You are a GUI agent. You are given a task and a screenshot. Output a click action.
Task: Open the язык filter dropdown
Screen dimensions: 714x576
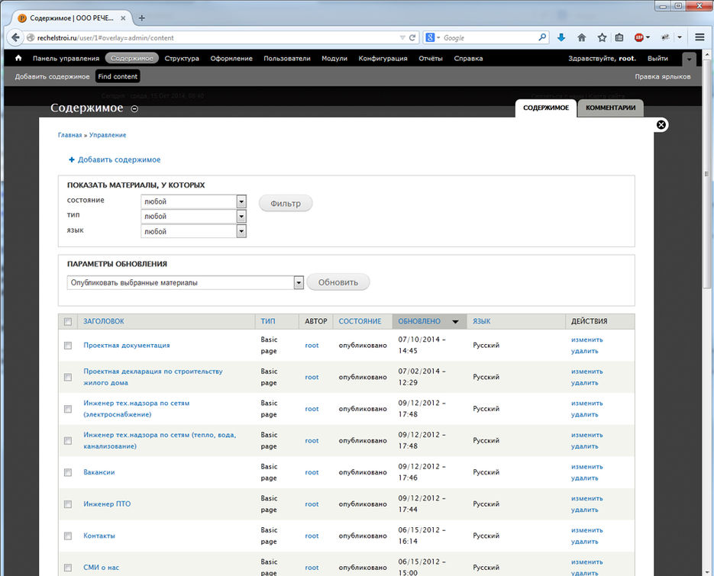193,232
